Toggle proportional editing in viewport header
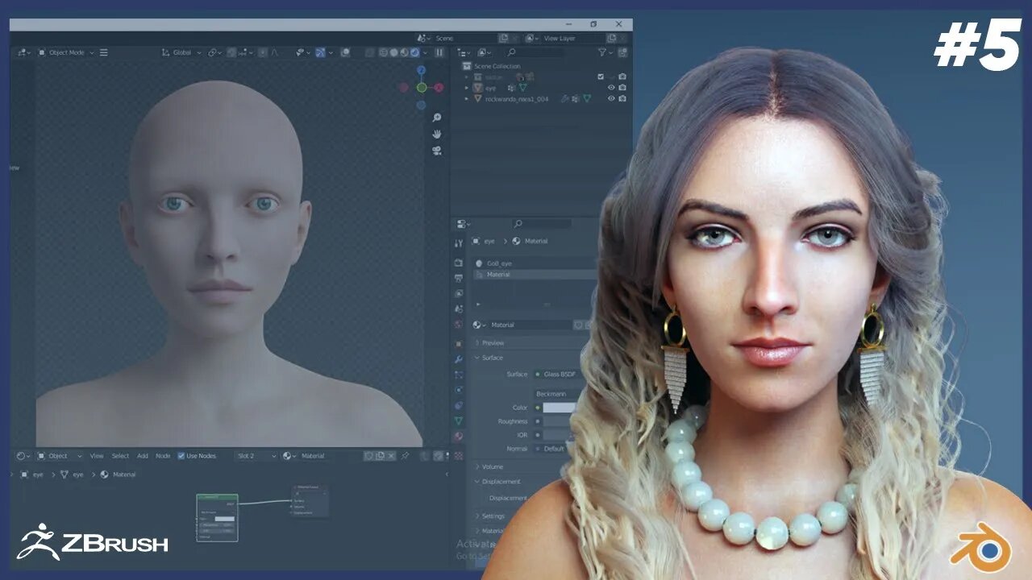Viewport: 1032px width, 580px height. (262, 52)
